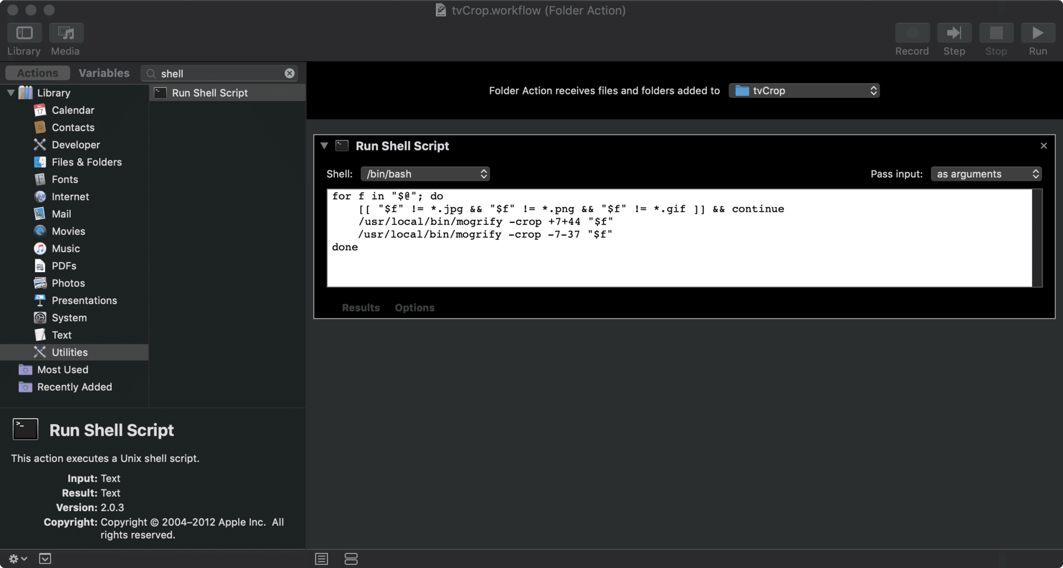The width and height of the screenshot is (1063, 568).
Task: Open the Pass input dropdown
Action: (x=986, y=174)
